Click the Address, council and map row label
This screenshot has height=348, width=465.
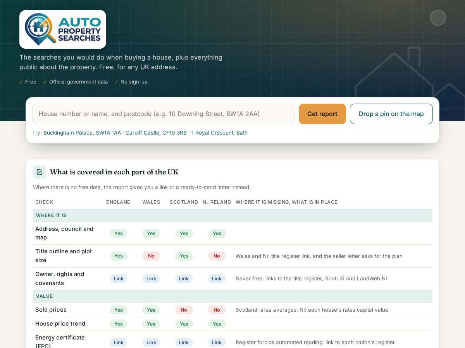pyautogui.click(x=64, y=233)
